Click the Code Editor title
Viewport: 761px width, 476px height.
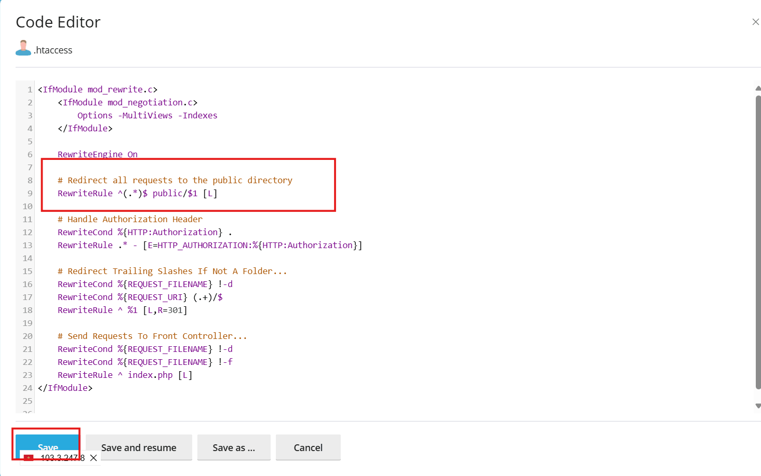pos(58,22)
